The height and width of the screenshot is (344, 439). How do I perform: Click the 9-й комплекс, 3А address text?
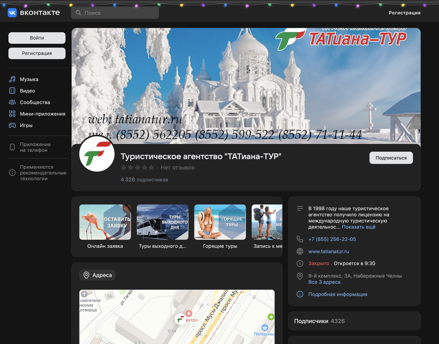pyautogui.click(x=355, y=276)
